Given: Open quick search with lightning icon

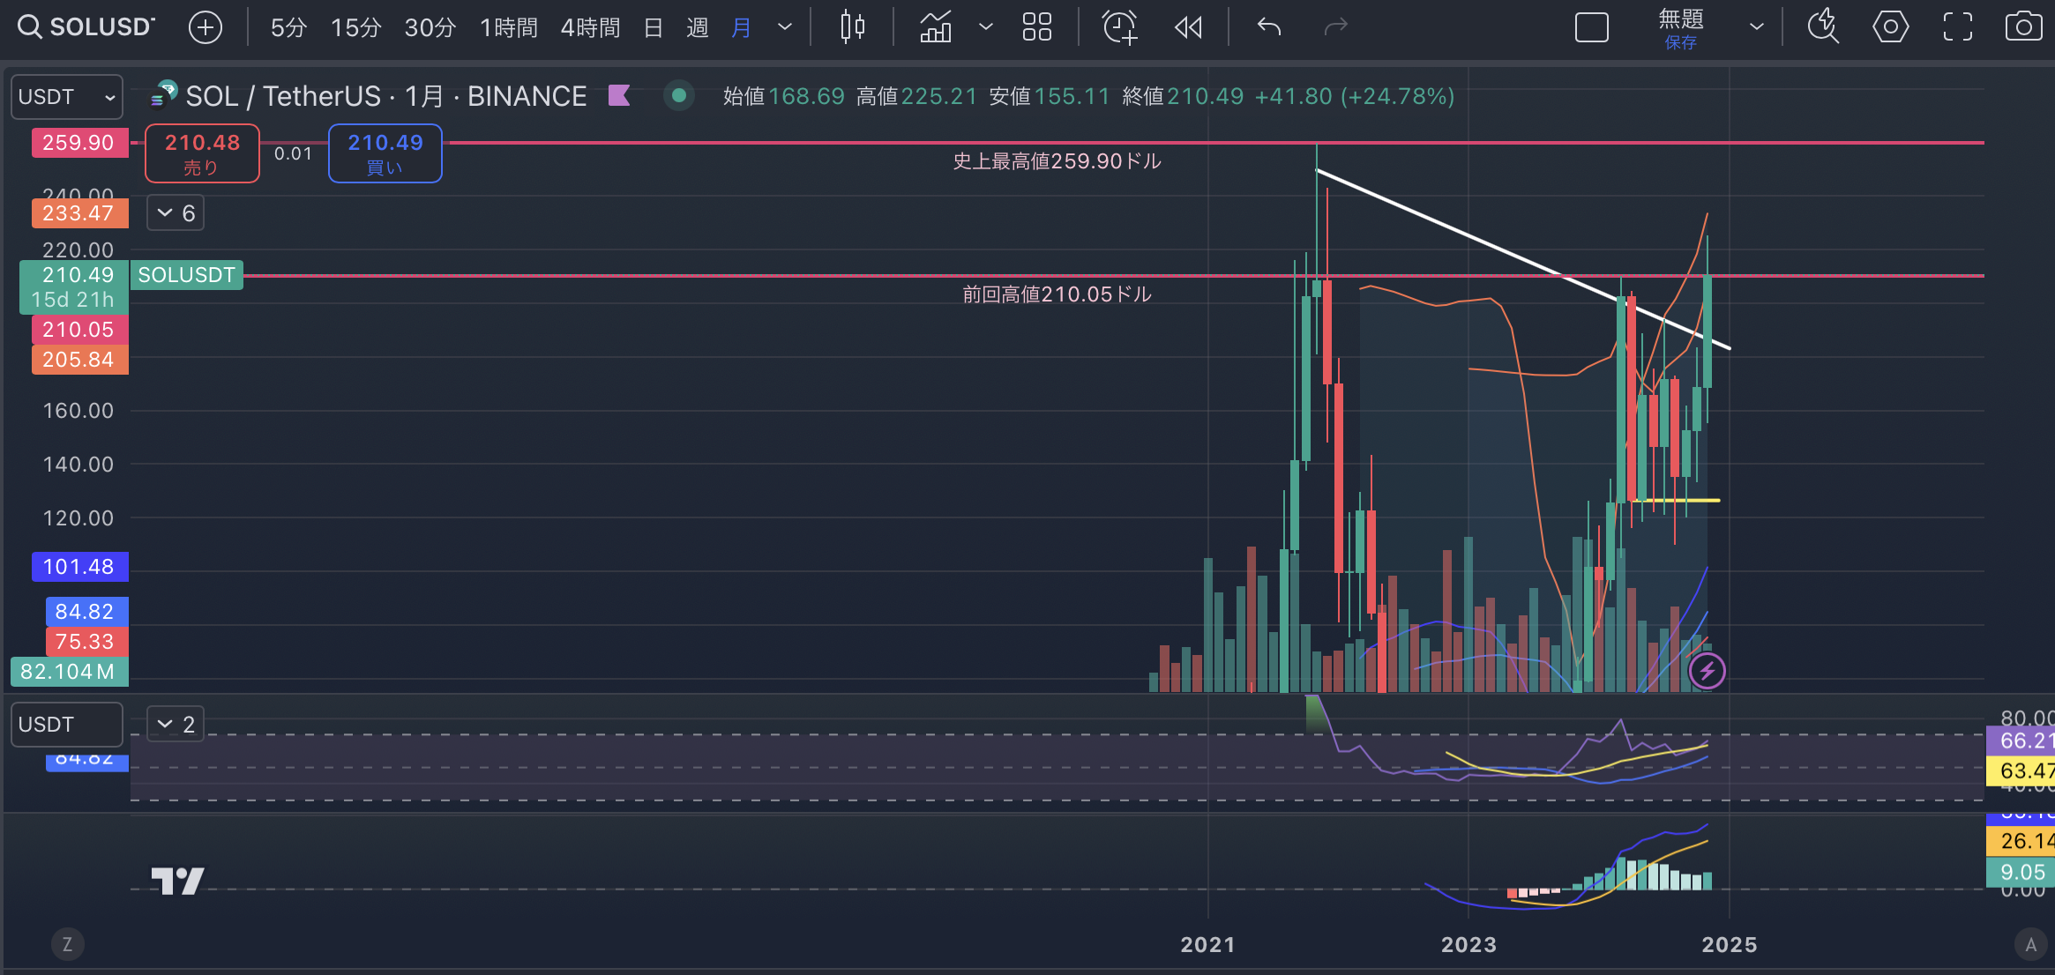Looking at the screenshot, I should click(1823, 27).
